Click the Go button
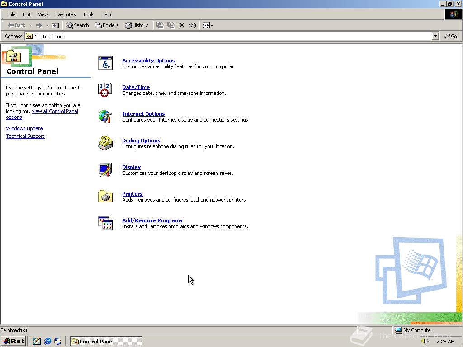This screenshot has width=463, height=347. [x=451, y=36]
